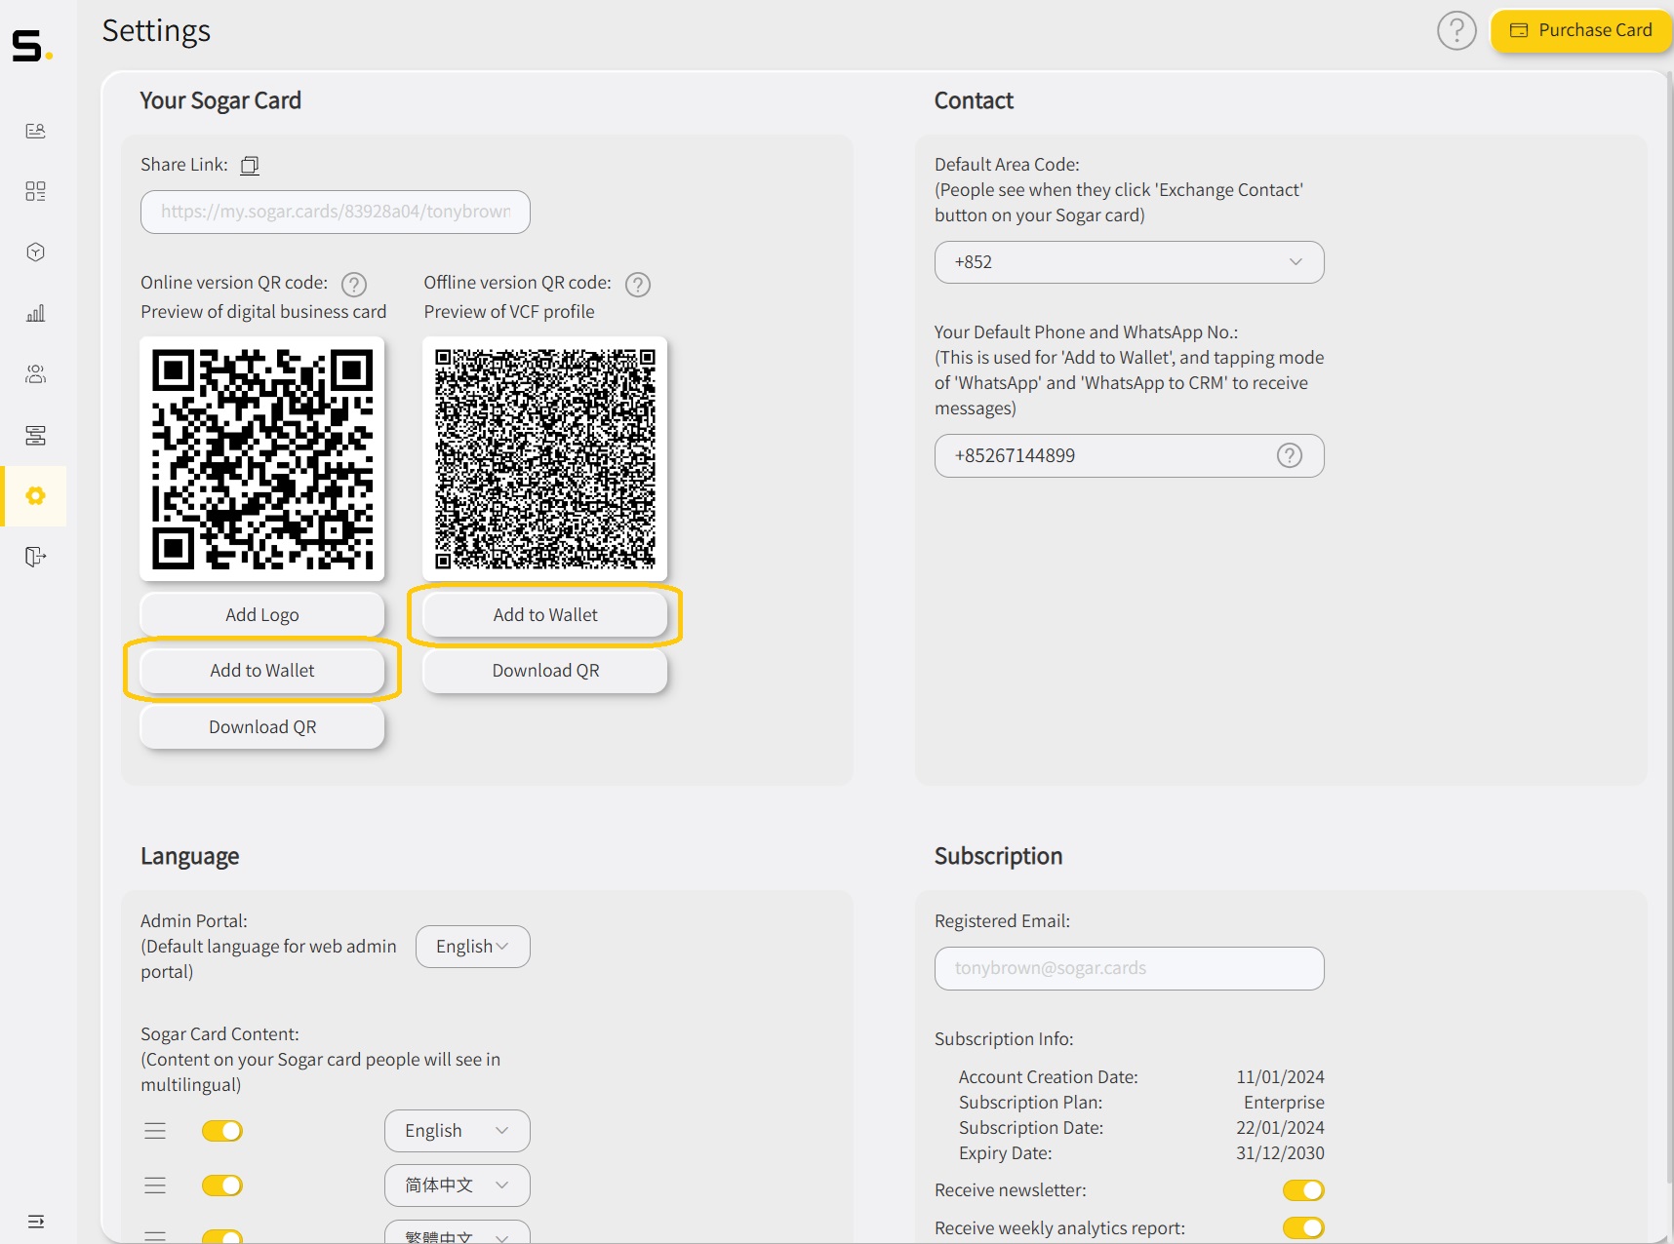The width and height of the screenshot is (1674, 1244).
Task: Open the Admin Portal language dropdown
Action: [x=473, y=947]
